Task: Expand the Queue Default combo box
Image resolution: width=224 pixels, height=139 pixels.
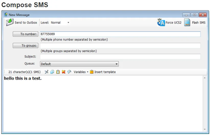Action: pos(79,64)
